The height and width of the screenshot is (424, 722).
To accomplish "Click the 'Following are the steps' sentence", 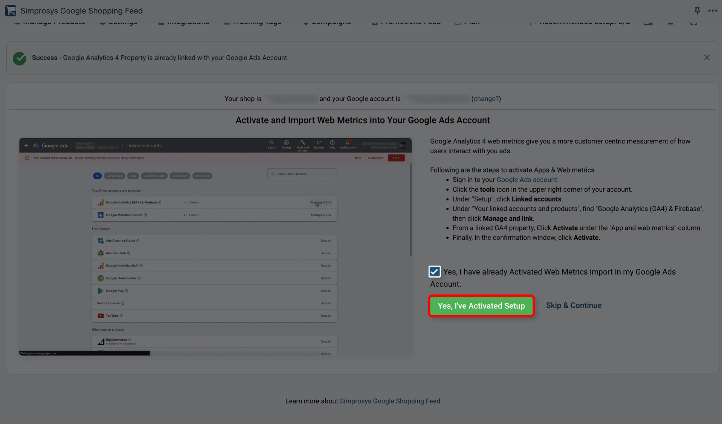I will (x=513, y=170).
